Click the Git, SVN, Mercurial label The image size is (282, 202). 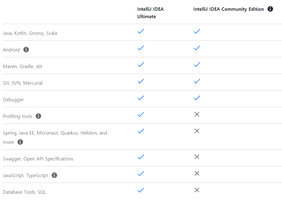[23, 83]
